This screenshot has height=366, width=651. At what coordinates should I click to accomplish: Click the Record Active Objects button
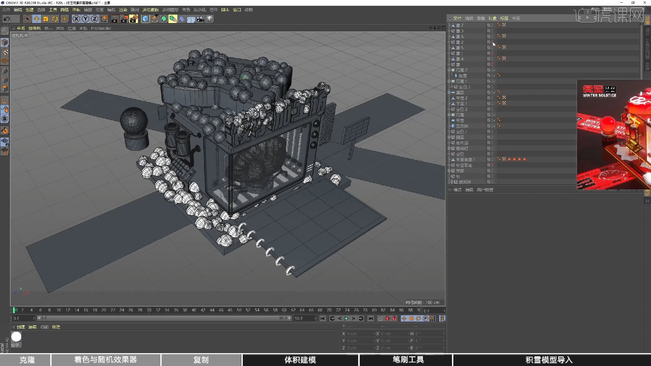click(x=380, y=319)
